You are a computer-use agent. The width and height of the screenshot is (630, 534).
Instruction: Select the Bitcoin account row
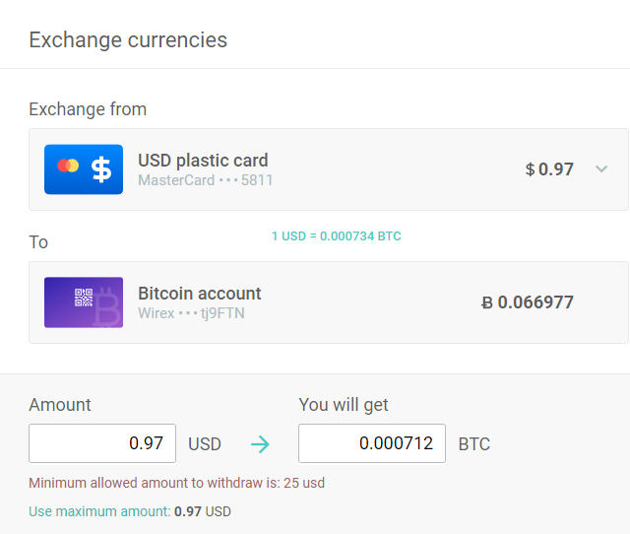tap(328, 302)
